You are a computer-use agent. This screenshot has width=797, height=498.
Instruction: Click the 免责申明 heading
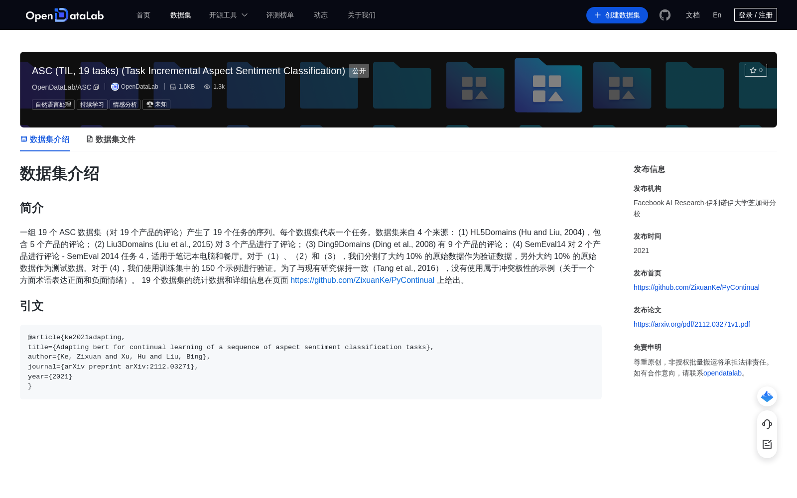tap(648, 347)
